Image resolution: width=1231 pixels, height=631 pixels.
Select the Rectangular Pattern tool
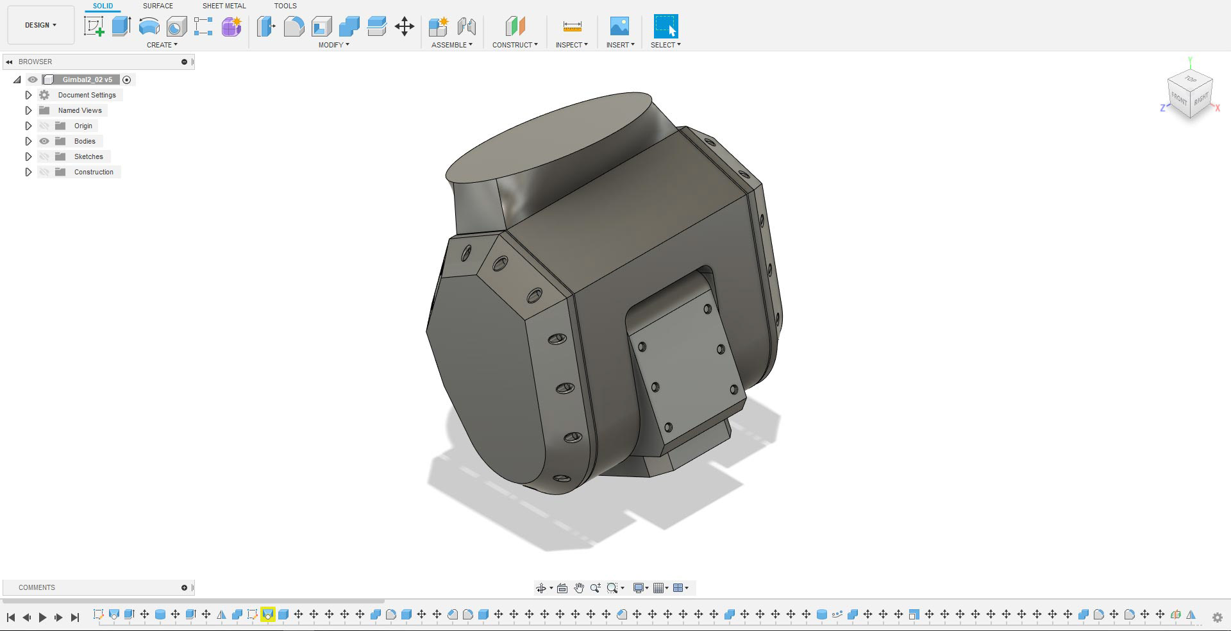tap(203, 26)
